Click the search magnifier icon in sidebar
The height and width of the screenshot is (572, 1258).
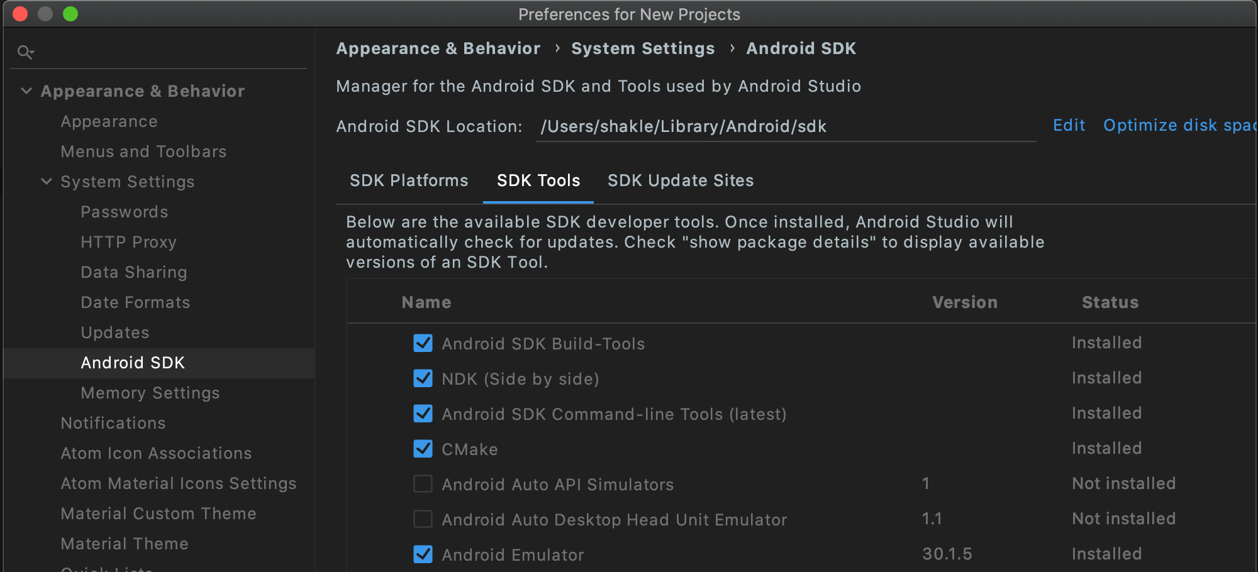coord(25,52)
